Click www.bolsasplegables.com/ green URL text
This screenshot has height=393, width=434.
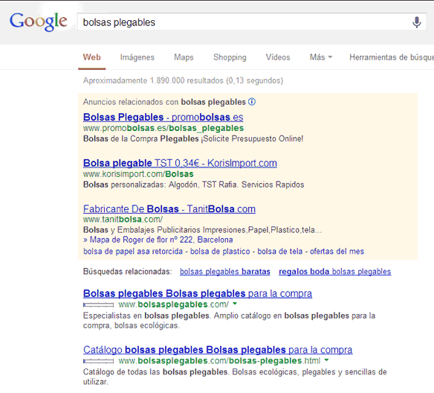pyautogui.click(x=174, y=304)
